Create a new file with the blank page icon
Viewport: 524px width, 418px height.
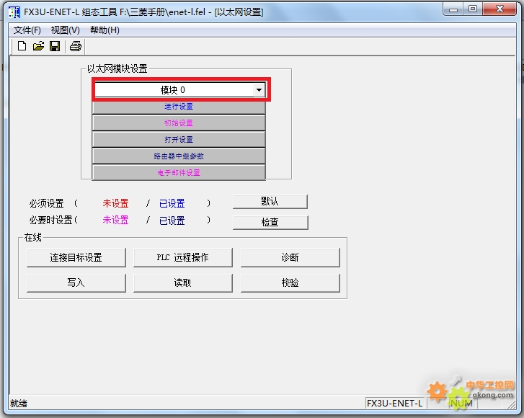pos(22,46)
